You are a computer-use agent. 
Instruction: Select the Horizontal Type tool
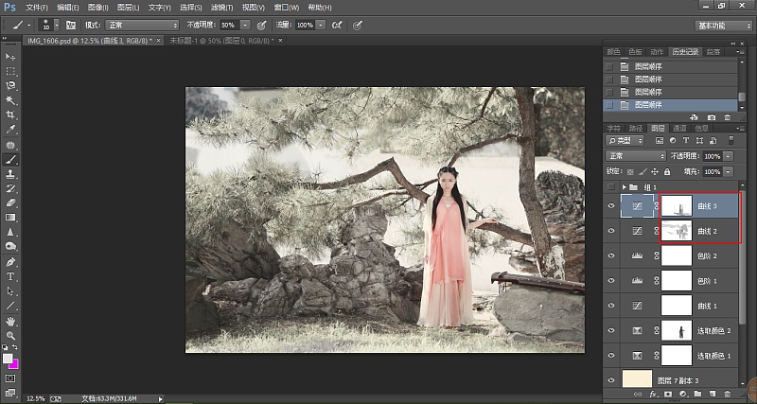click(10, 276)
